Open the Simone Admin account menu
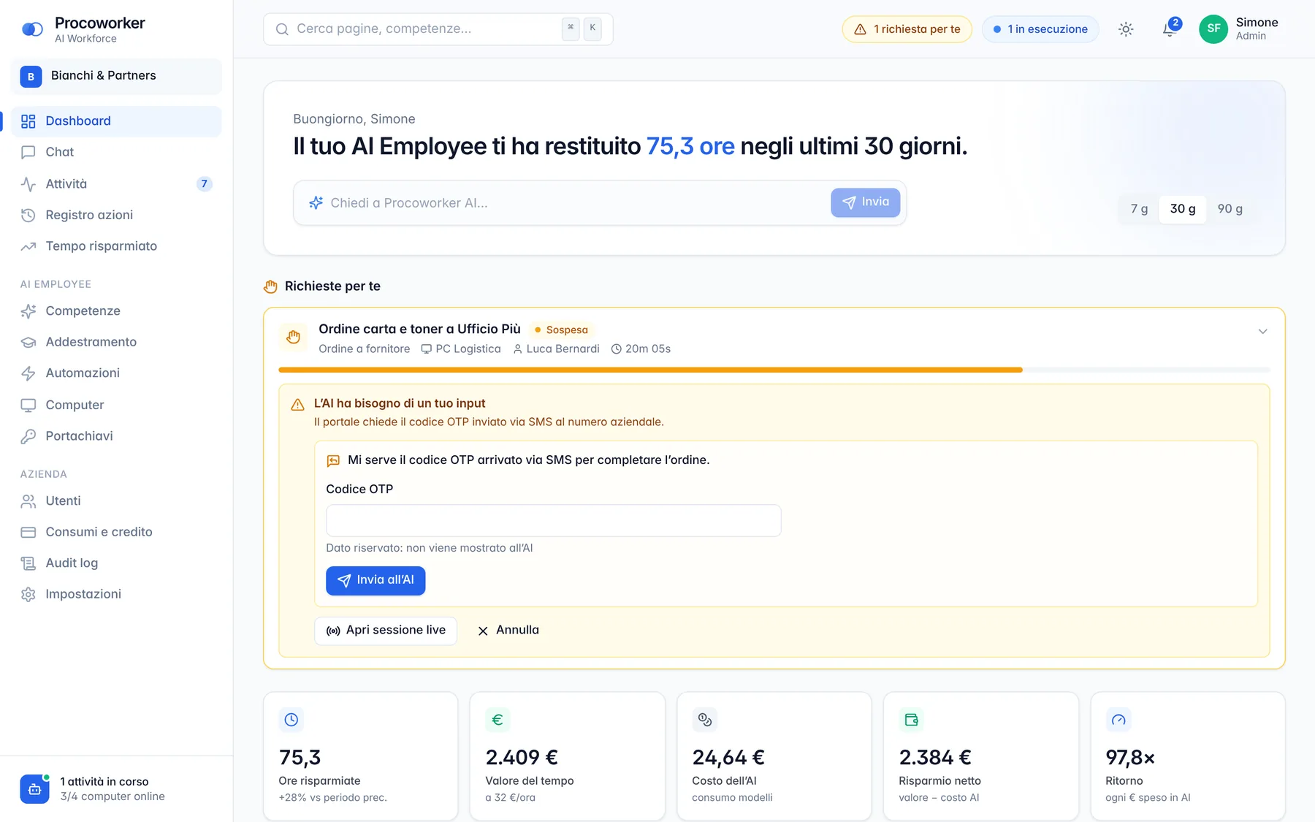Screen dimensions: 1315x822 point(1239,29)
